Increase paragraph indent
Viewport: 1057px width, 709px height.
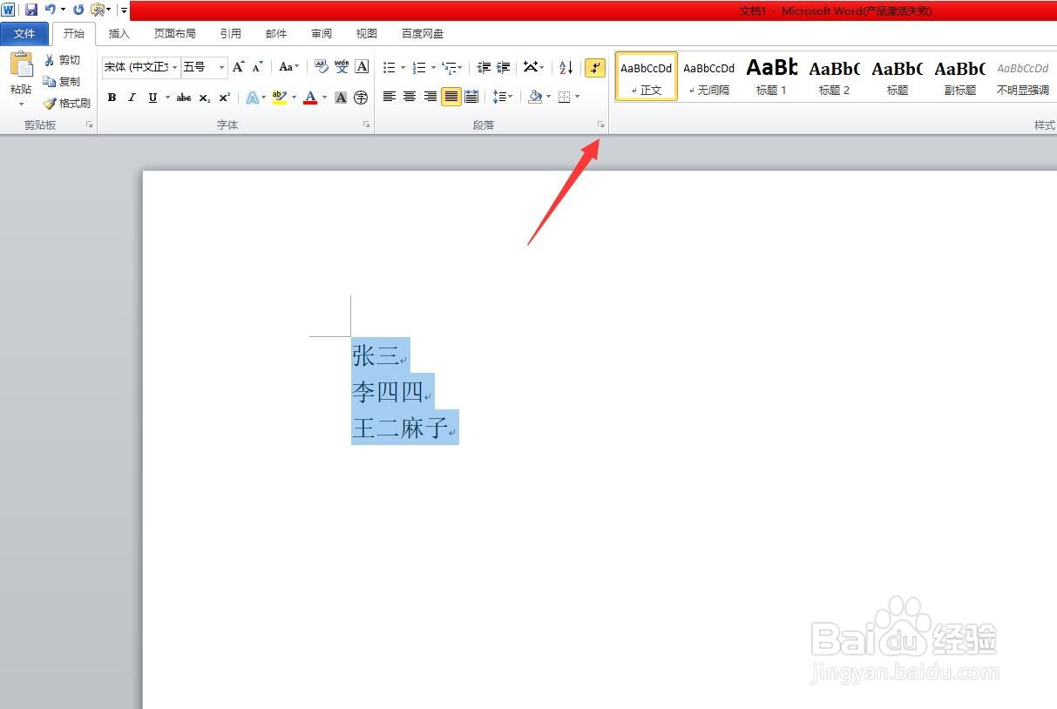pos(503,67)
